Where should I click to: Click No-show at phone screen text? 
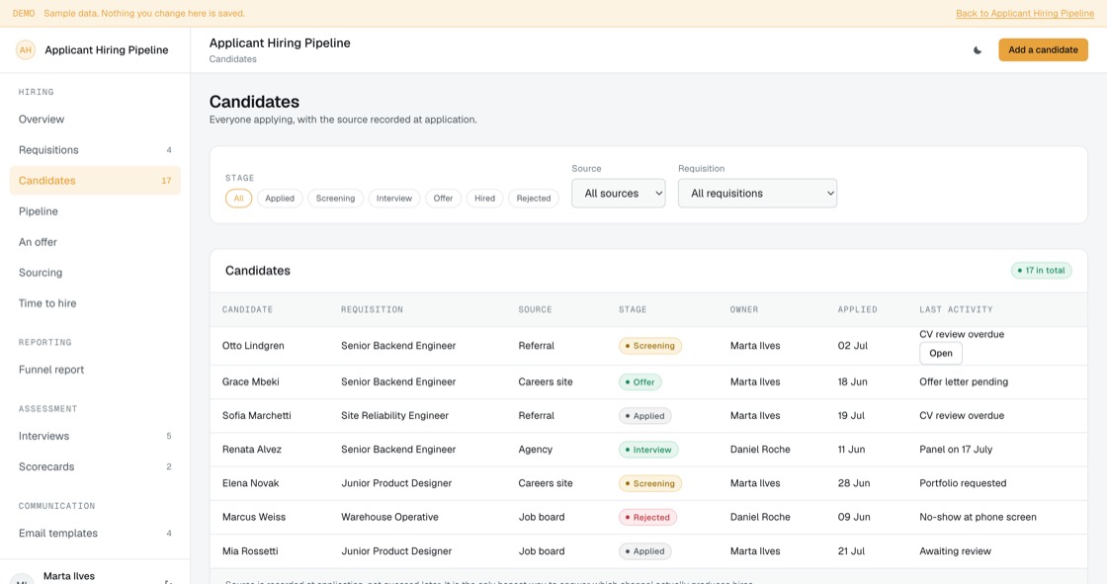[978, 518]
